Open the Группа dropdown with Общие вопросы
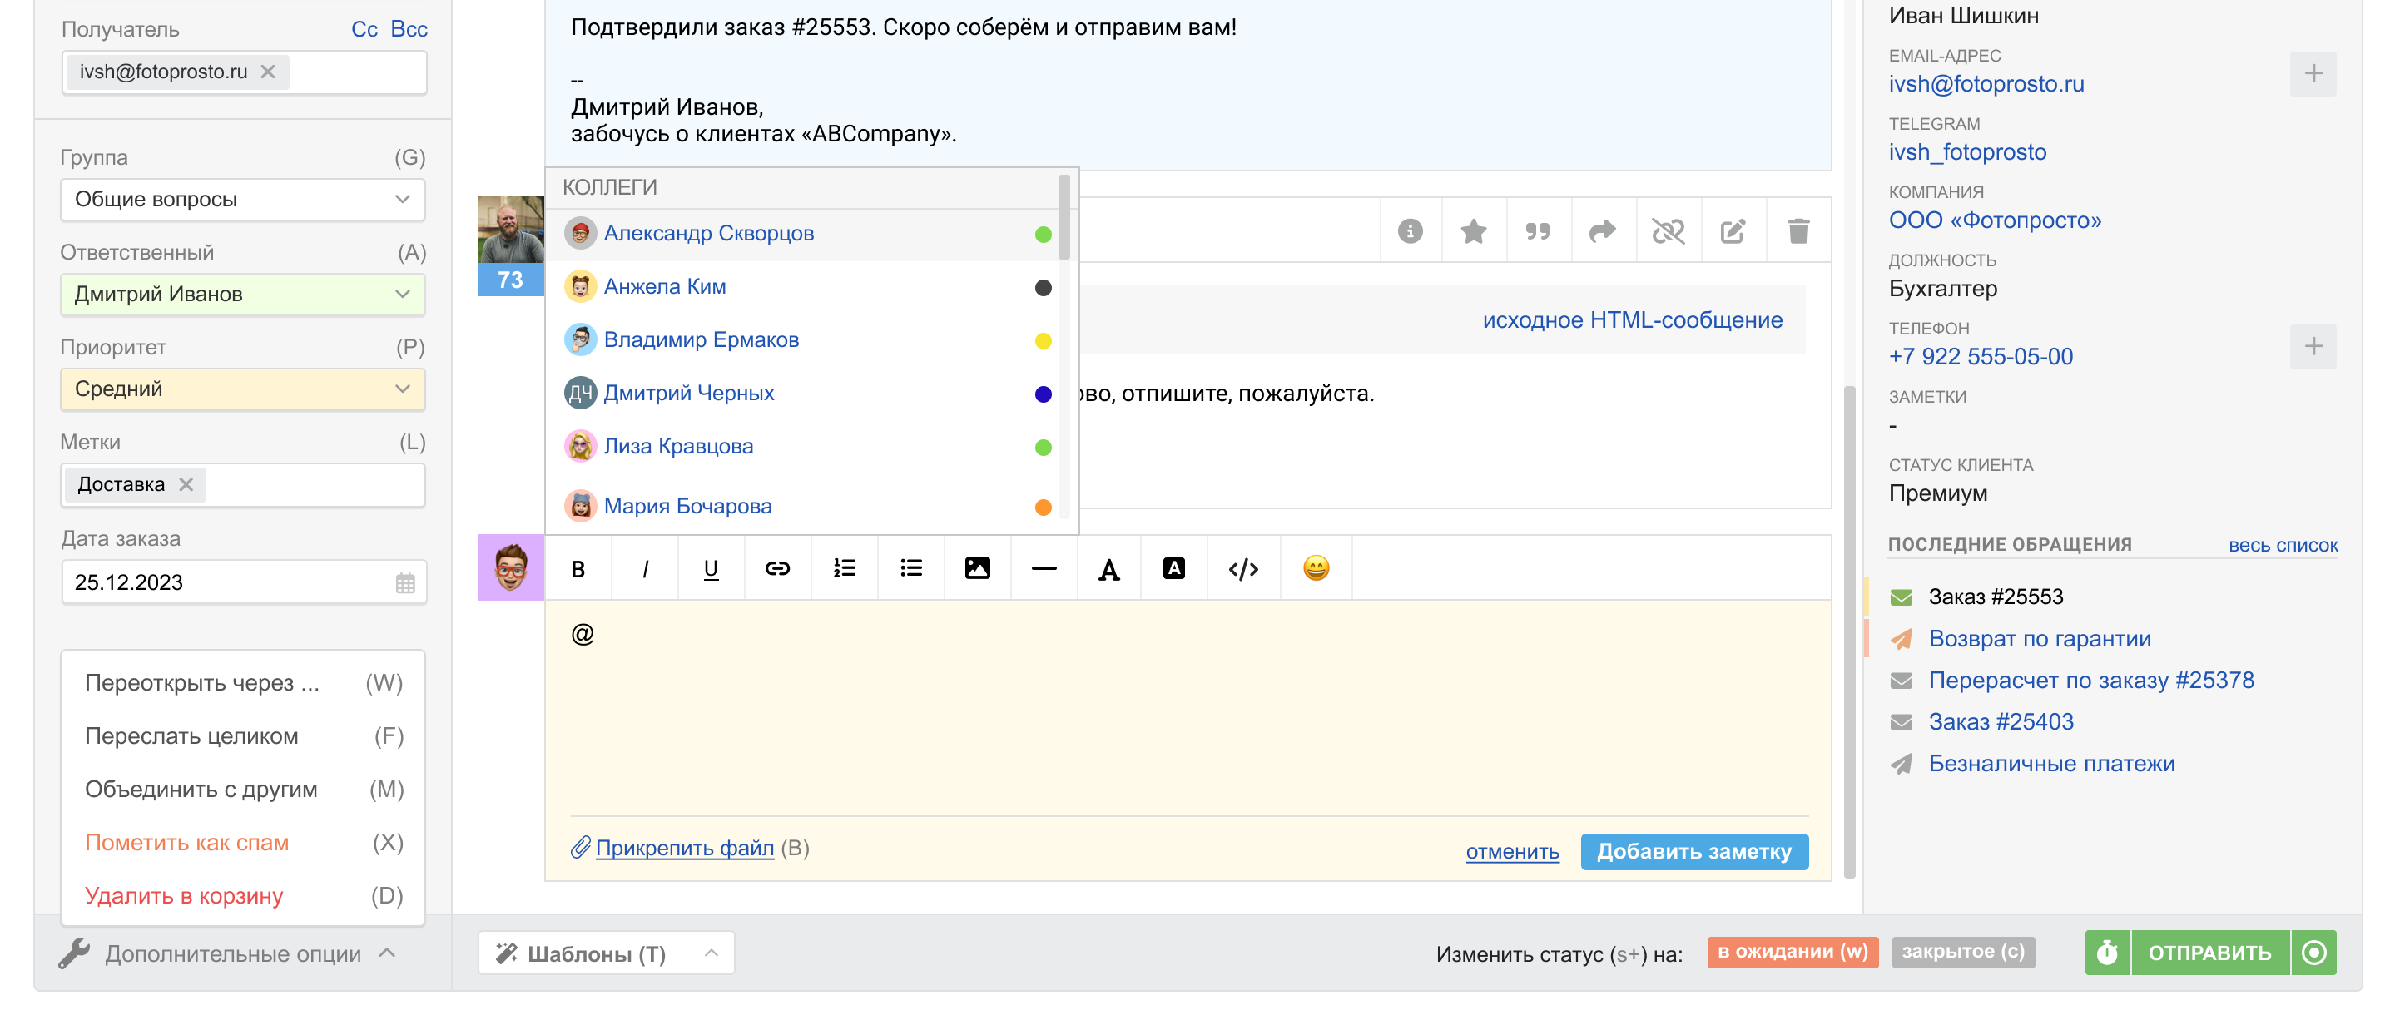This screenshot has height=1025, width=2395. [241, 199]
